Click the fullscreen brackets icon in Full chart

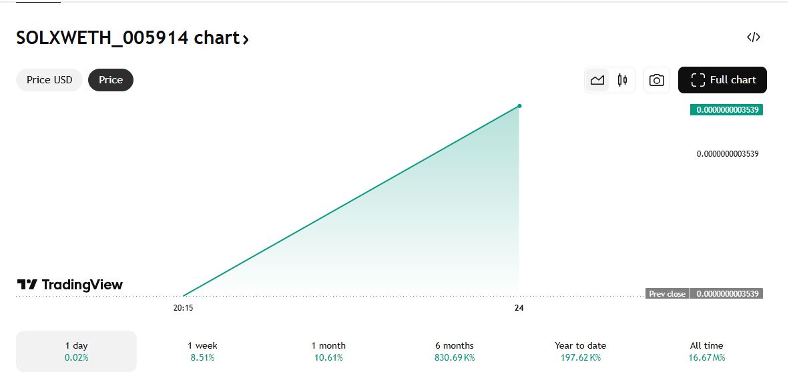pyautogui.click(x=698, y=80)
